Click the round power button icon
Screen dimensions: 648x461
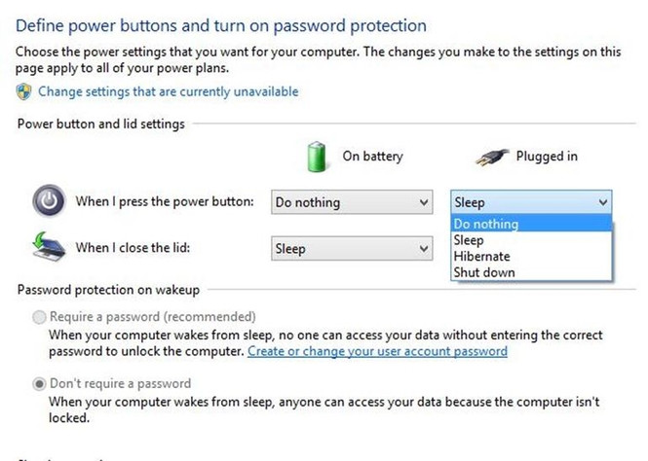point(49,200)
